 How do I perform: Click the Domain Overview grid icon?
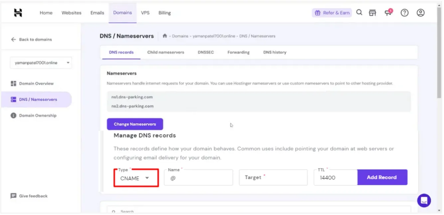(x=14, y=83)
